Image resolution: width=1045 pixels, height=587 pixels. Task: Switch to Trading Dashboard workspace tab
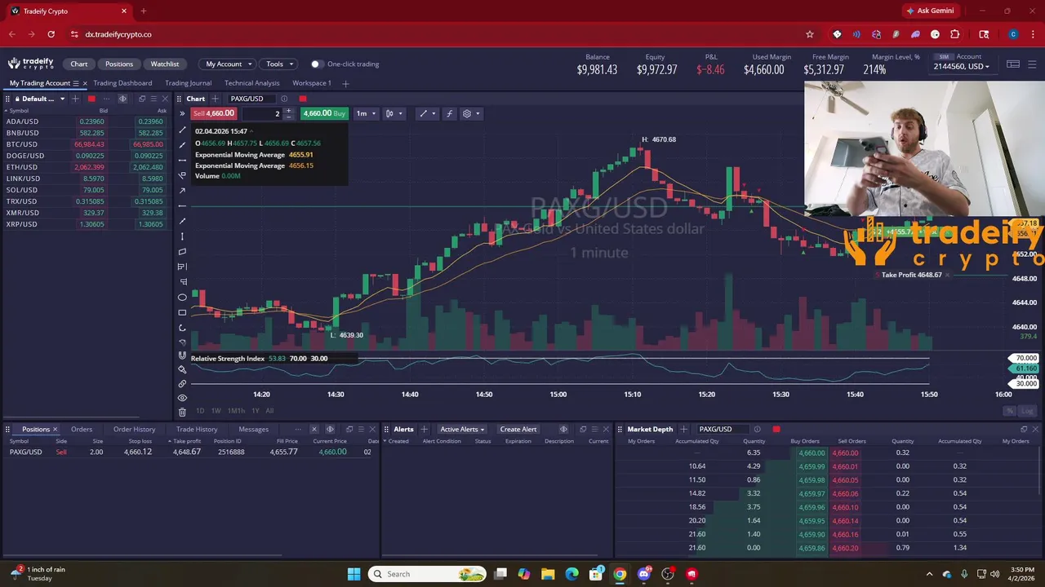[122, 83]
